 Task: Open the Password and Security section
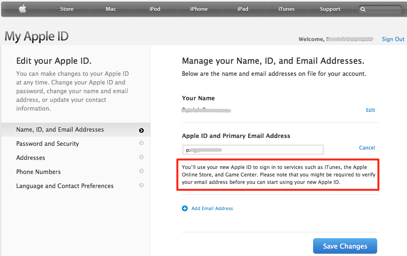pos(76,144)
